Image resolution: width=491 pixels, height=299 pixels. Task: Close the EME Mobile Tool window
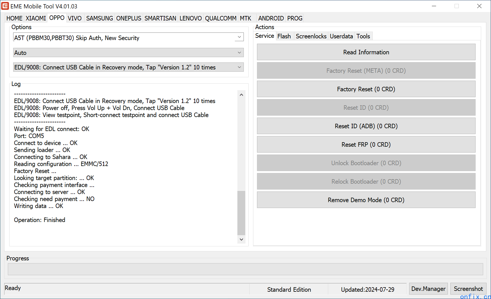479,6
